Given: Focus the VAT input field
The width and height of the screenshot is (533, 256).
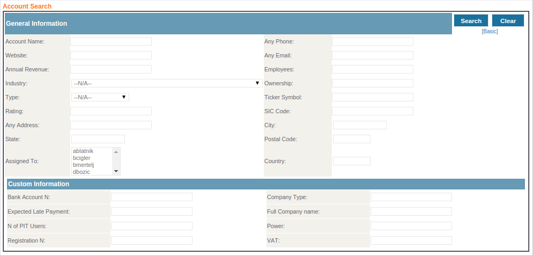Looking at the screenshot, I should (x=411, y=240).
